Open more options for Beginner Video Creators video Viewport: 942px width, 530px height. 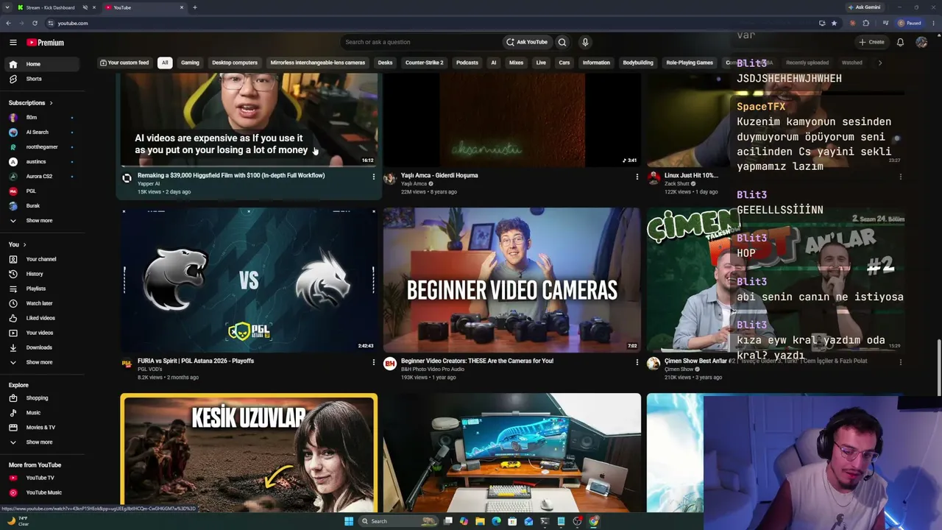click(637, 362)
